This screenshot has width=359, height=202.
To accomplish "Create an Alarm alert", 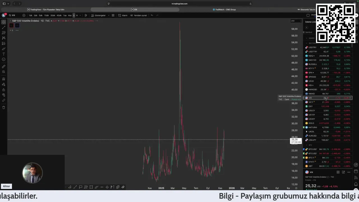I will tap(123, 15).
